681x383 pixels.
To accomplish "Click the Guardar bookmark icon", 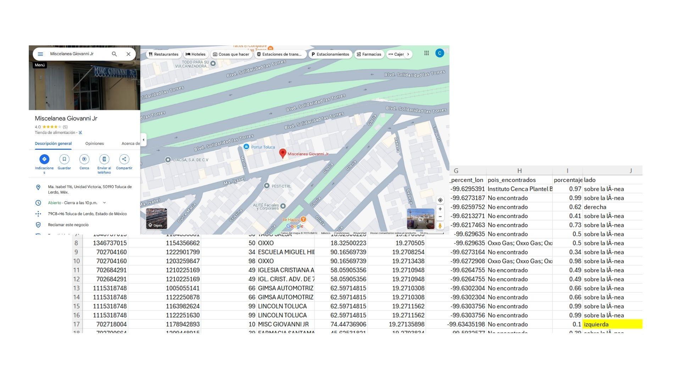I will (x=64, y=159).
